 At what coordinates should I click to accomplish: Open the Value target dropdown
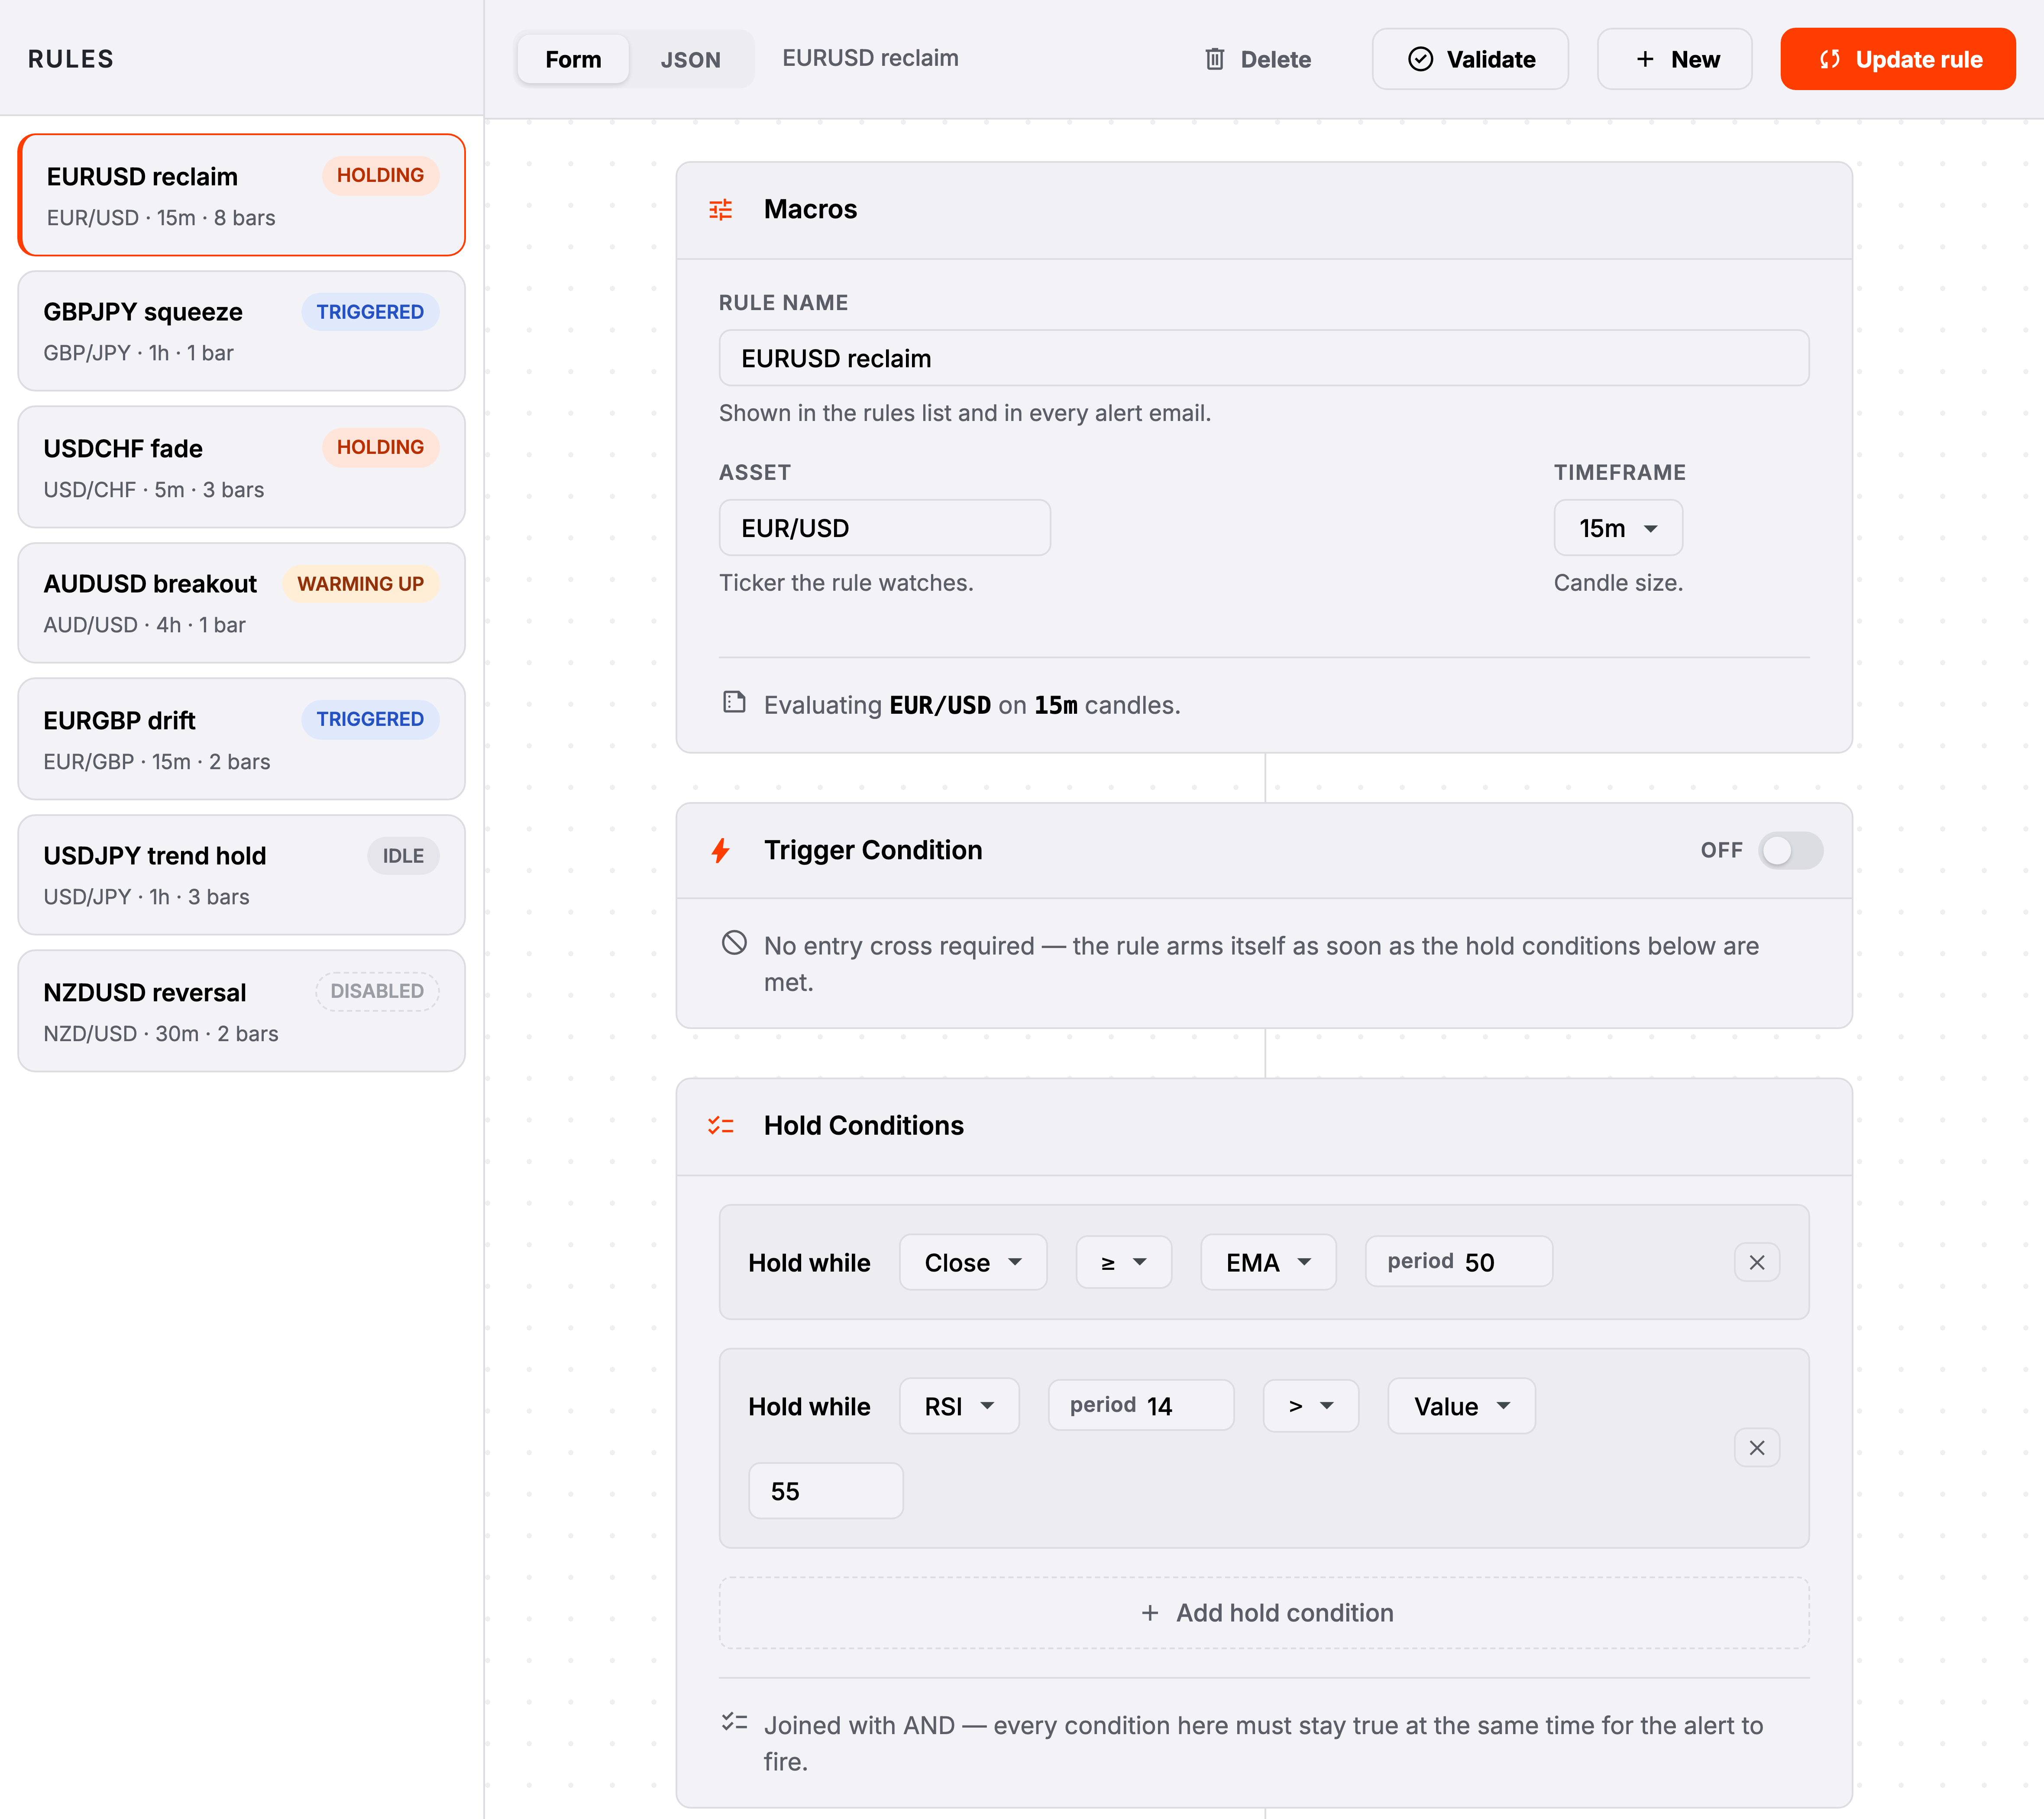click(1461, 1406)
